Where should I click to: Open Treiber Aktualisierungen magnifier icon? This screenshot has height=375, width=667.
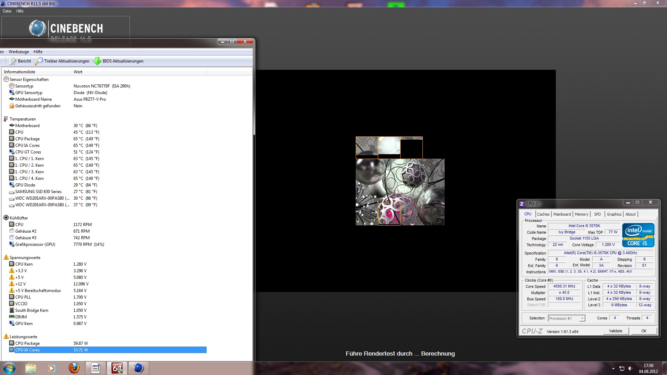point(39,61)
